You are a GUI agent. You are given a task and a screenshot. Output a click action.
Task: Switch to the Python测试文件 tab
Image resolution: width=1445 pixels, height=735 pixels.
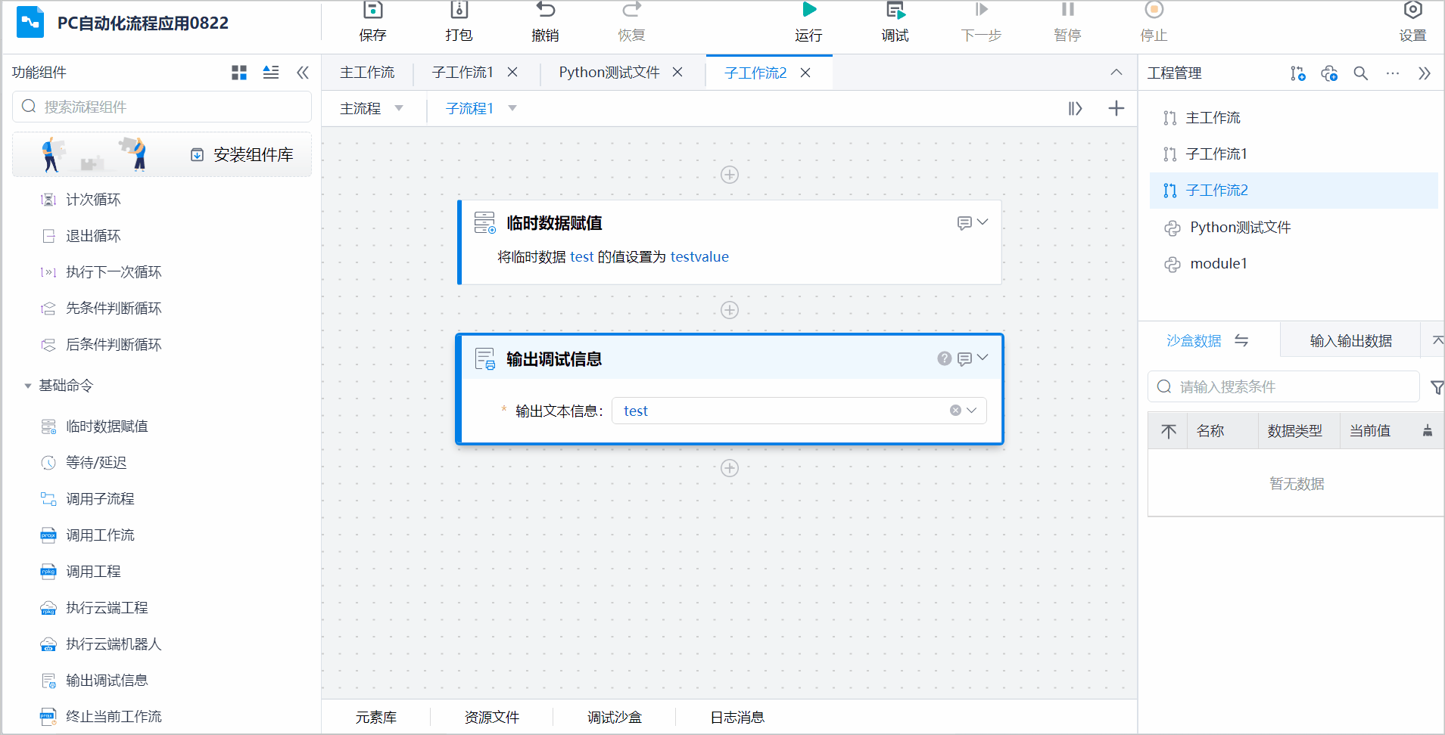[x=609, y=73]
